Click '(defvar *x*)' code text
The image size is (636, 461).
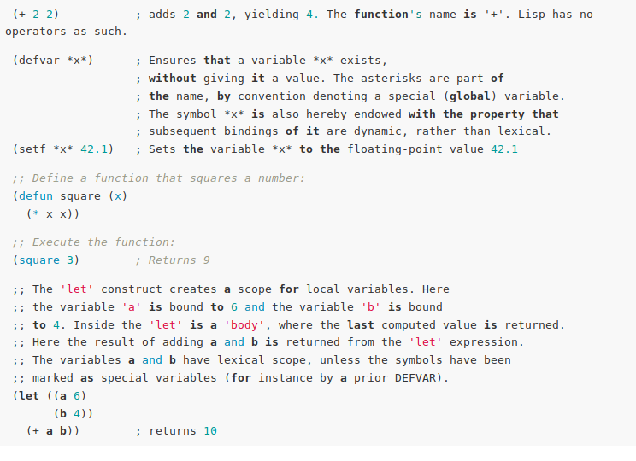pos(53,61)
